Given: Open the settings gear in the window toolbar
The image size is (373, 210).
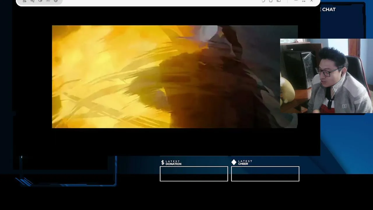Looking at the screenshot, I should pos(56,1).
